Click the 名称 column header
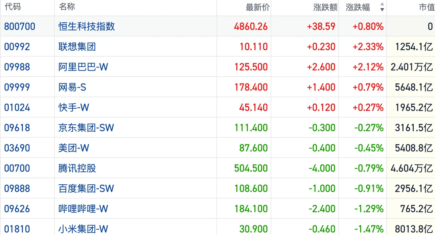This screenshot has height=235, width=435. pyautogui.click(x=67, y=7)
